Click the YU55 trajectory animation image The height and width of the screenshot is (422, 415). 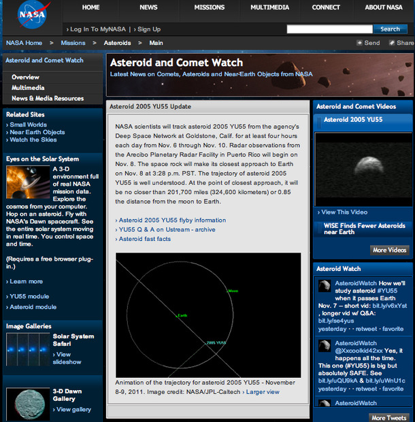point(208,315)
